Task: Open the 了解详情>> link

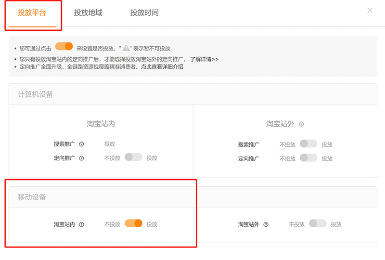Action: [x=204, y=59]
